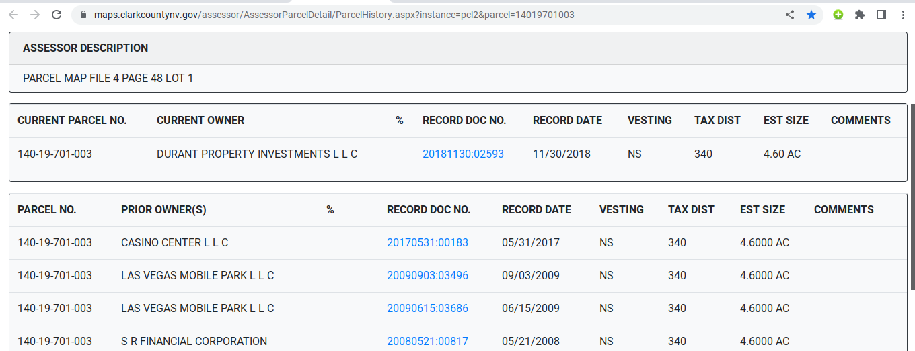Share this page via share icon
The width and height of the screenshot is (915, 351).
[790, 15]
